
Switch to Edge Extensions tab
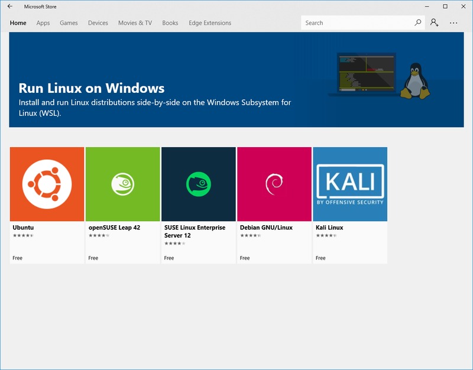coord(210,23)
